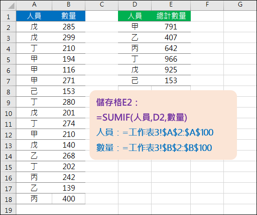Image resolution: width=257 pixels, height=215 pixels.
Task: Select column D header
Action: (x=135, y=5)
